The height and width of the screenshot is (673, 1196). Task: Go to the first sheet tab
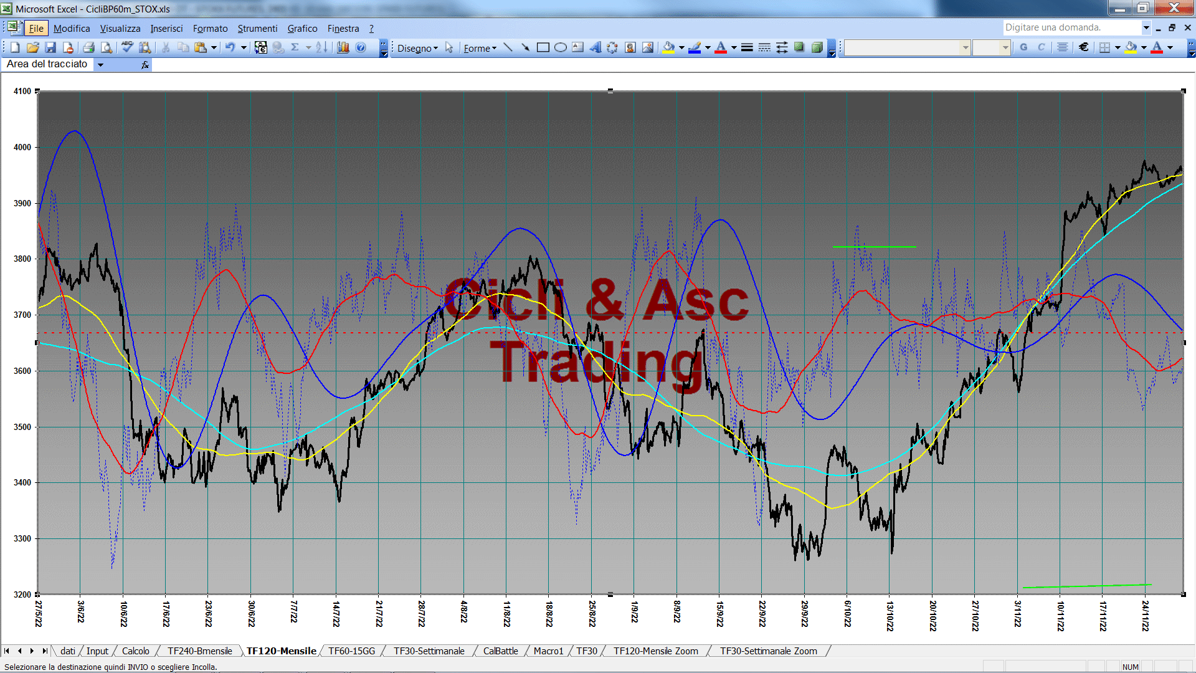click(x=7, y=651)
